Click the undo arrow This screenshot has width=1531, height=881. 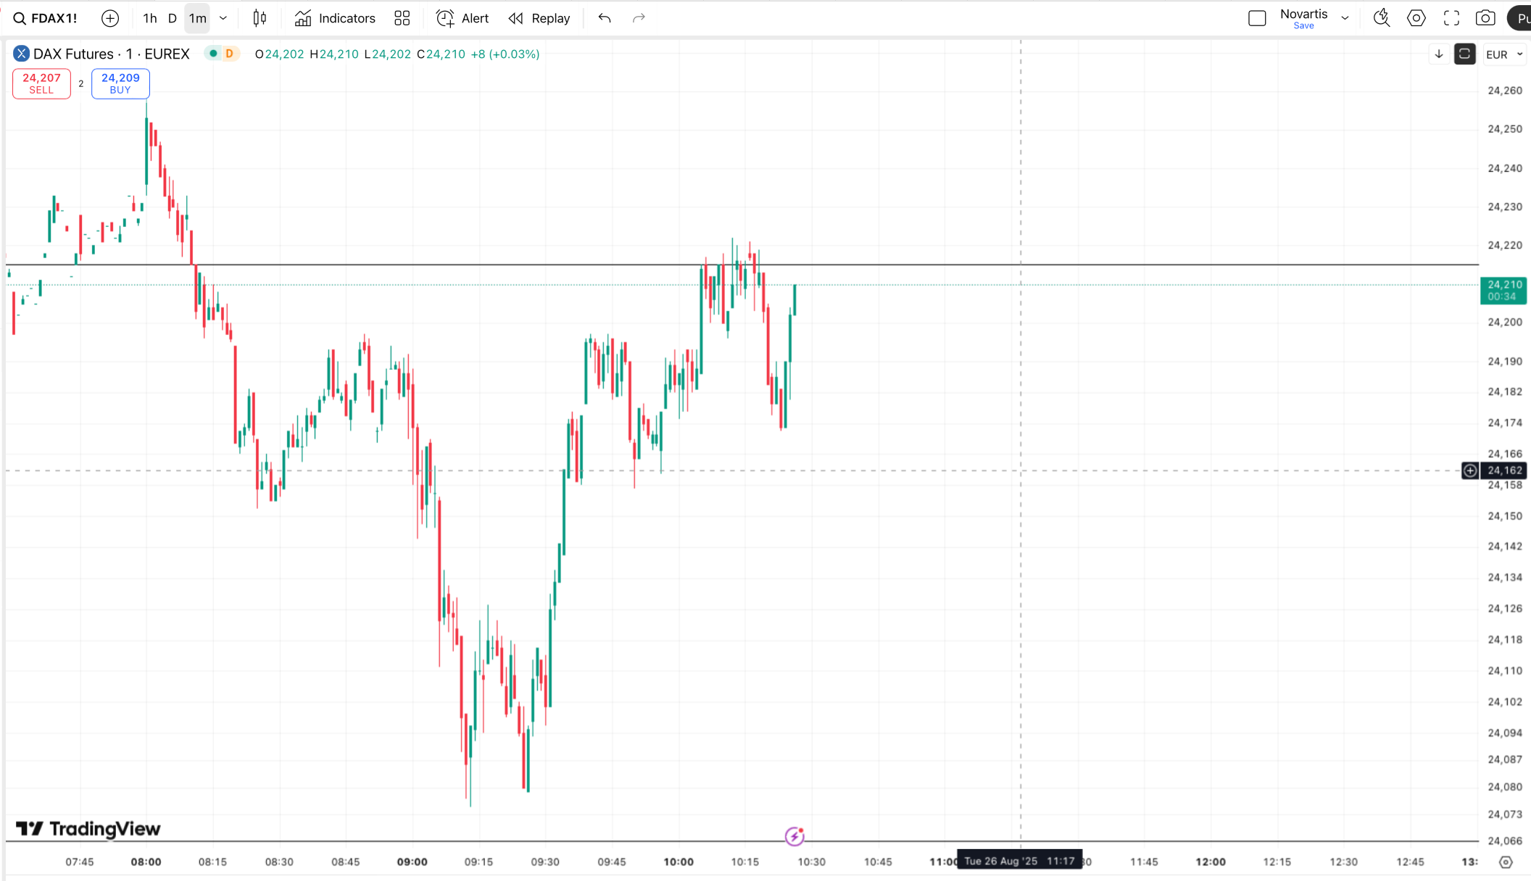pyautogui.click(x=605, y=18)
